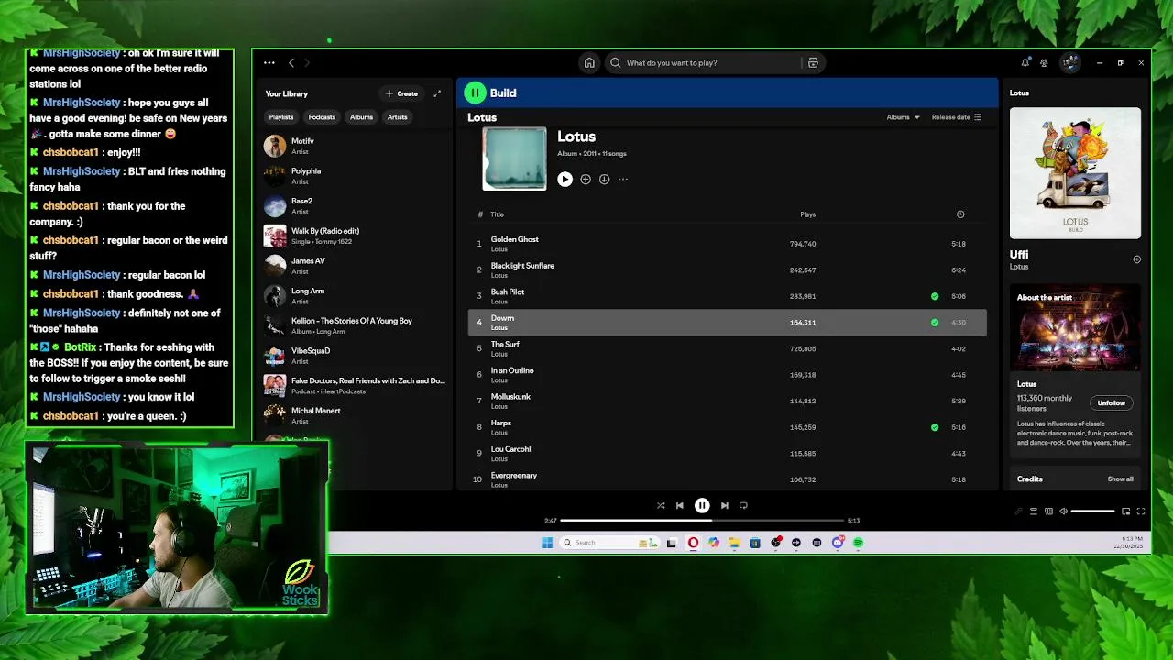1173x660 pixels.
Task: Select the Playlists library filter
Action: click(281, 117)
